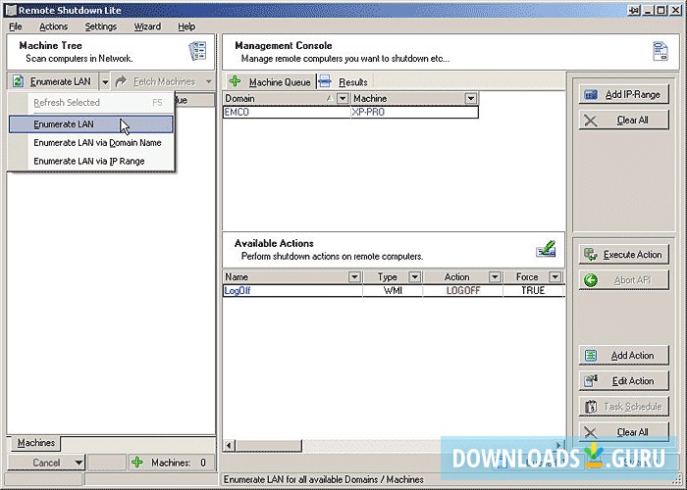The height and width of the screenshot is (490, 687).
Task: Open the File menu
Action: coord(16,26)
